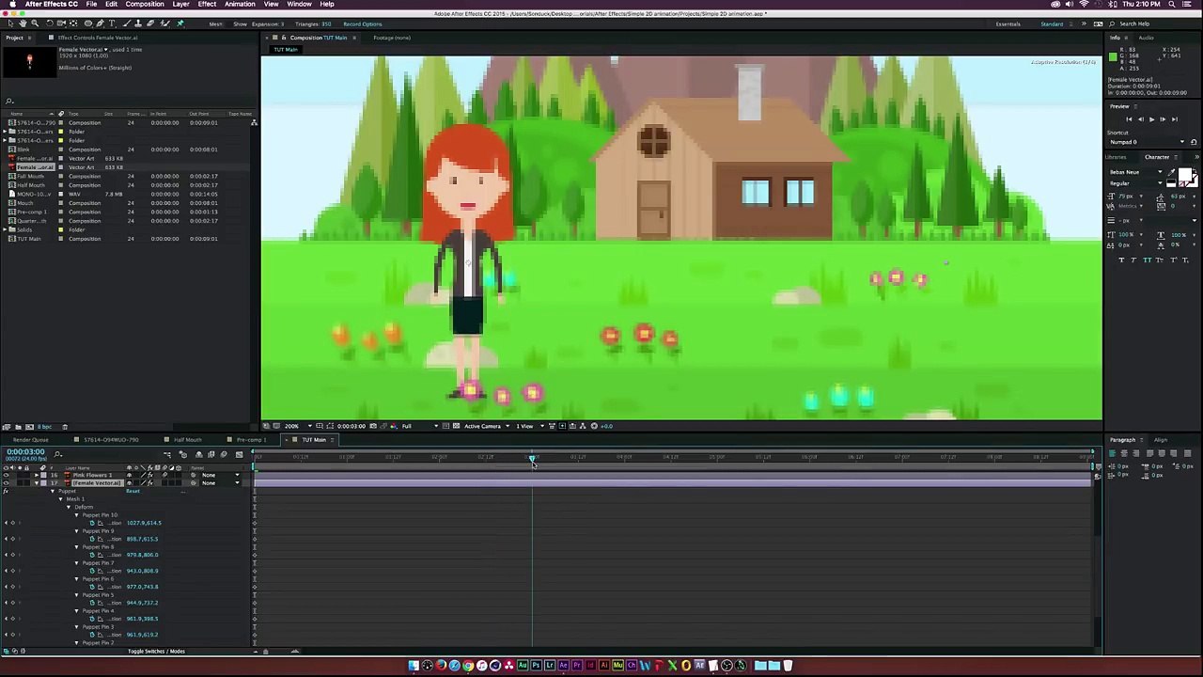Select the Brush tool
1203x677 pixels.
click(127, 24)
